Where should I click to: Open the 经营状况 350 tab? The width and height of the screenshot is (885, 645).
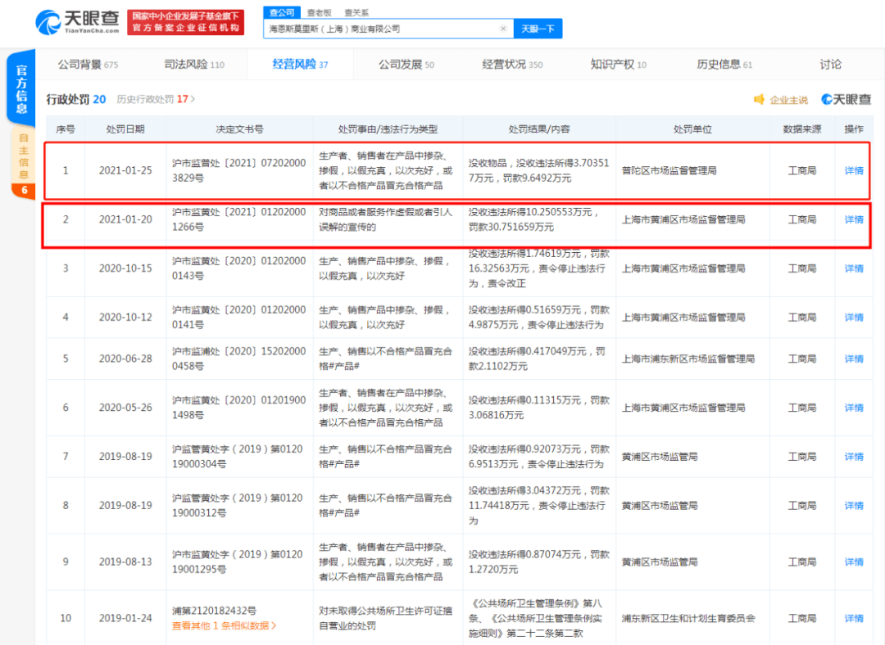pyautogui.click(x=512, y=65)
